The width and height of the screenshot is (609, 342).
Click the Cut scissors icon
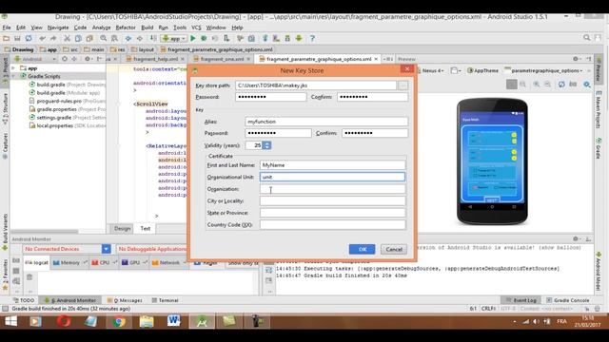[x=67, y=38]
